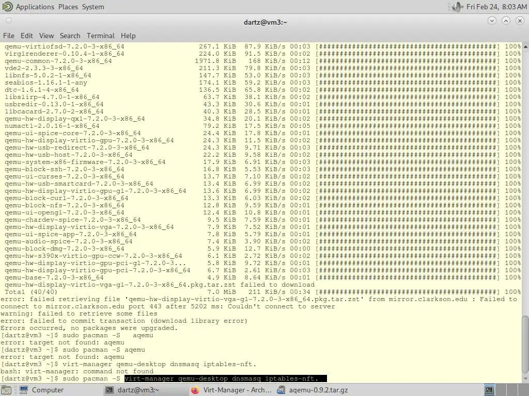Screen dimensions: 529x396
Task: Click 'libslirp-4.7.0-1-x86_64' text
Action: [x=52, y=97]
